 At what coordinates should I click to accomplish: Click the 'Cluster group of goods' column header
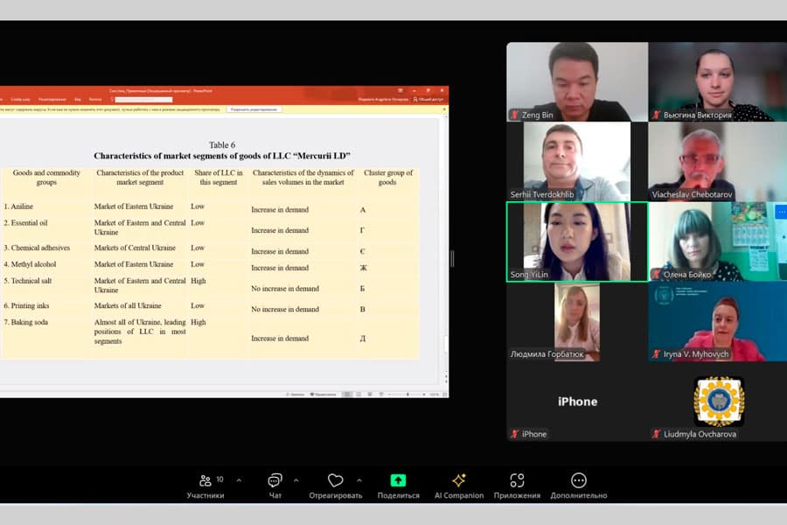coord(388,178)
